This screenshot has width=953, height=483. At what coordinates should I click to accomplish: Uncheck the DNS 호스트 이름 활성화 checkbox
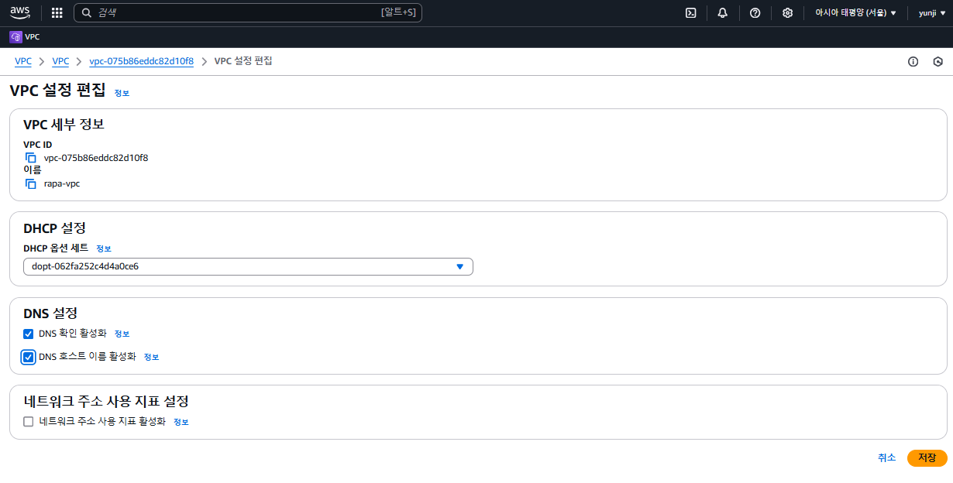click(x=29, y=357)
